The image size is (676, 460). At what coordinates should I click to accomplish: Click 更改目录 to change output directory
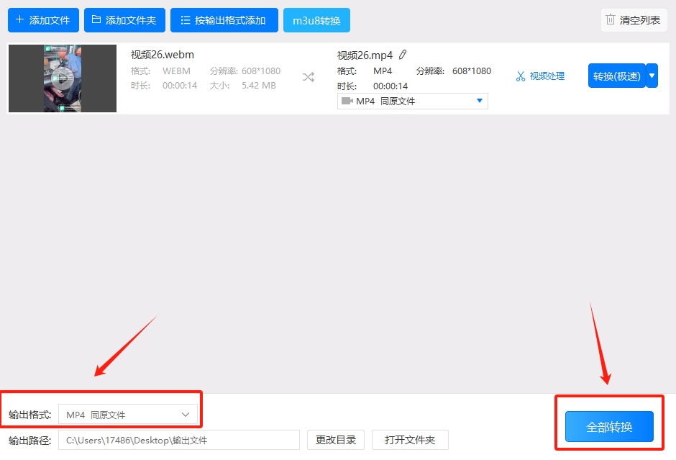tap(335, 440)
